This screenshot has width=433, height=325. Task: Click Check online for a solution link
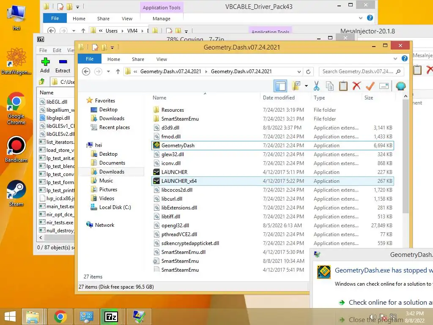coord(390,302)
